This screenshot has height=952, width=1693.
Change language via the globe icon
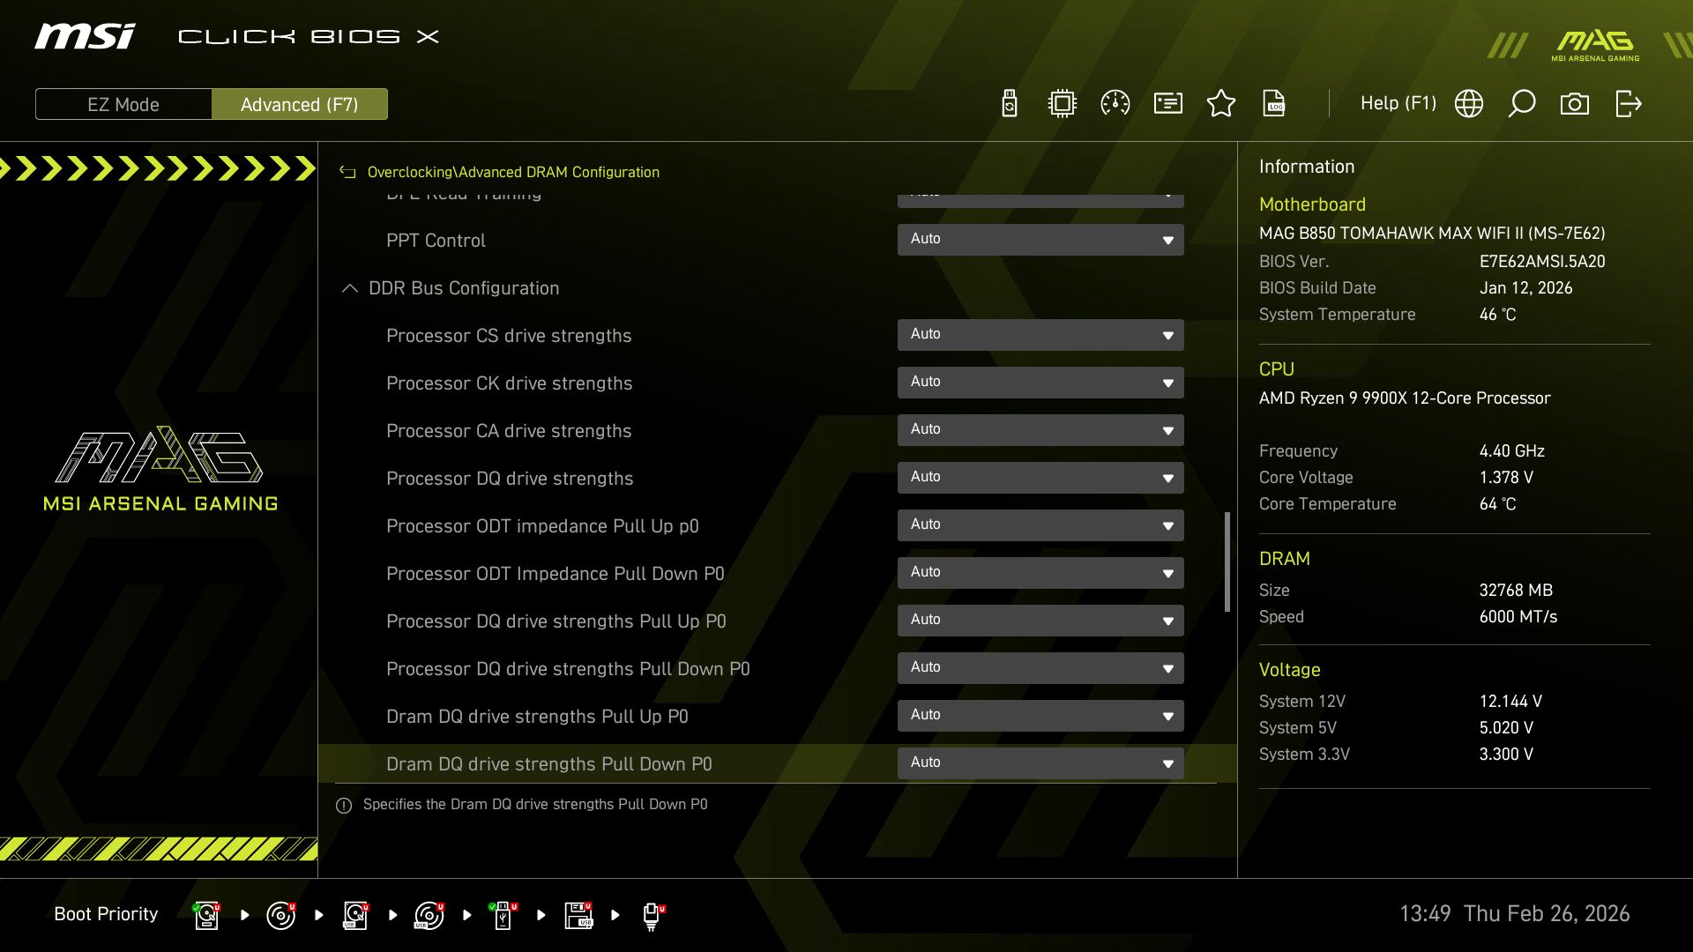[1469, 103]
